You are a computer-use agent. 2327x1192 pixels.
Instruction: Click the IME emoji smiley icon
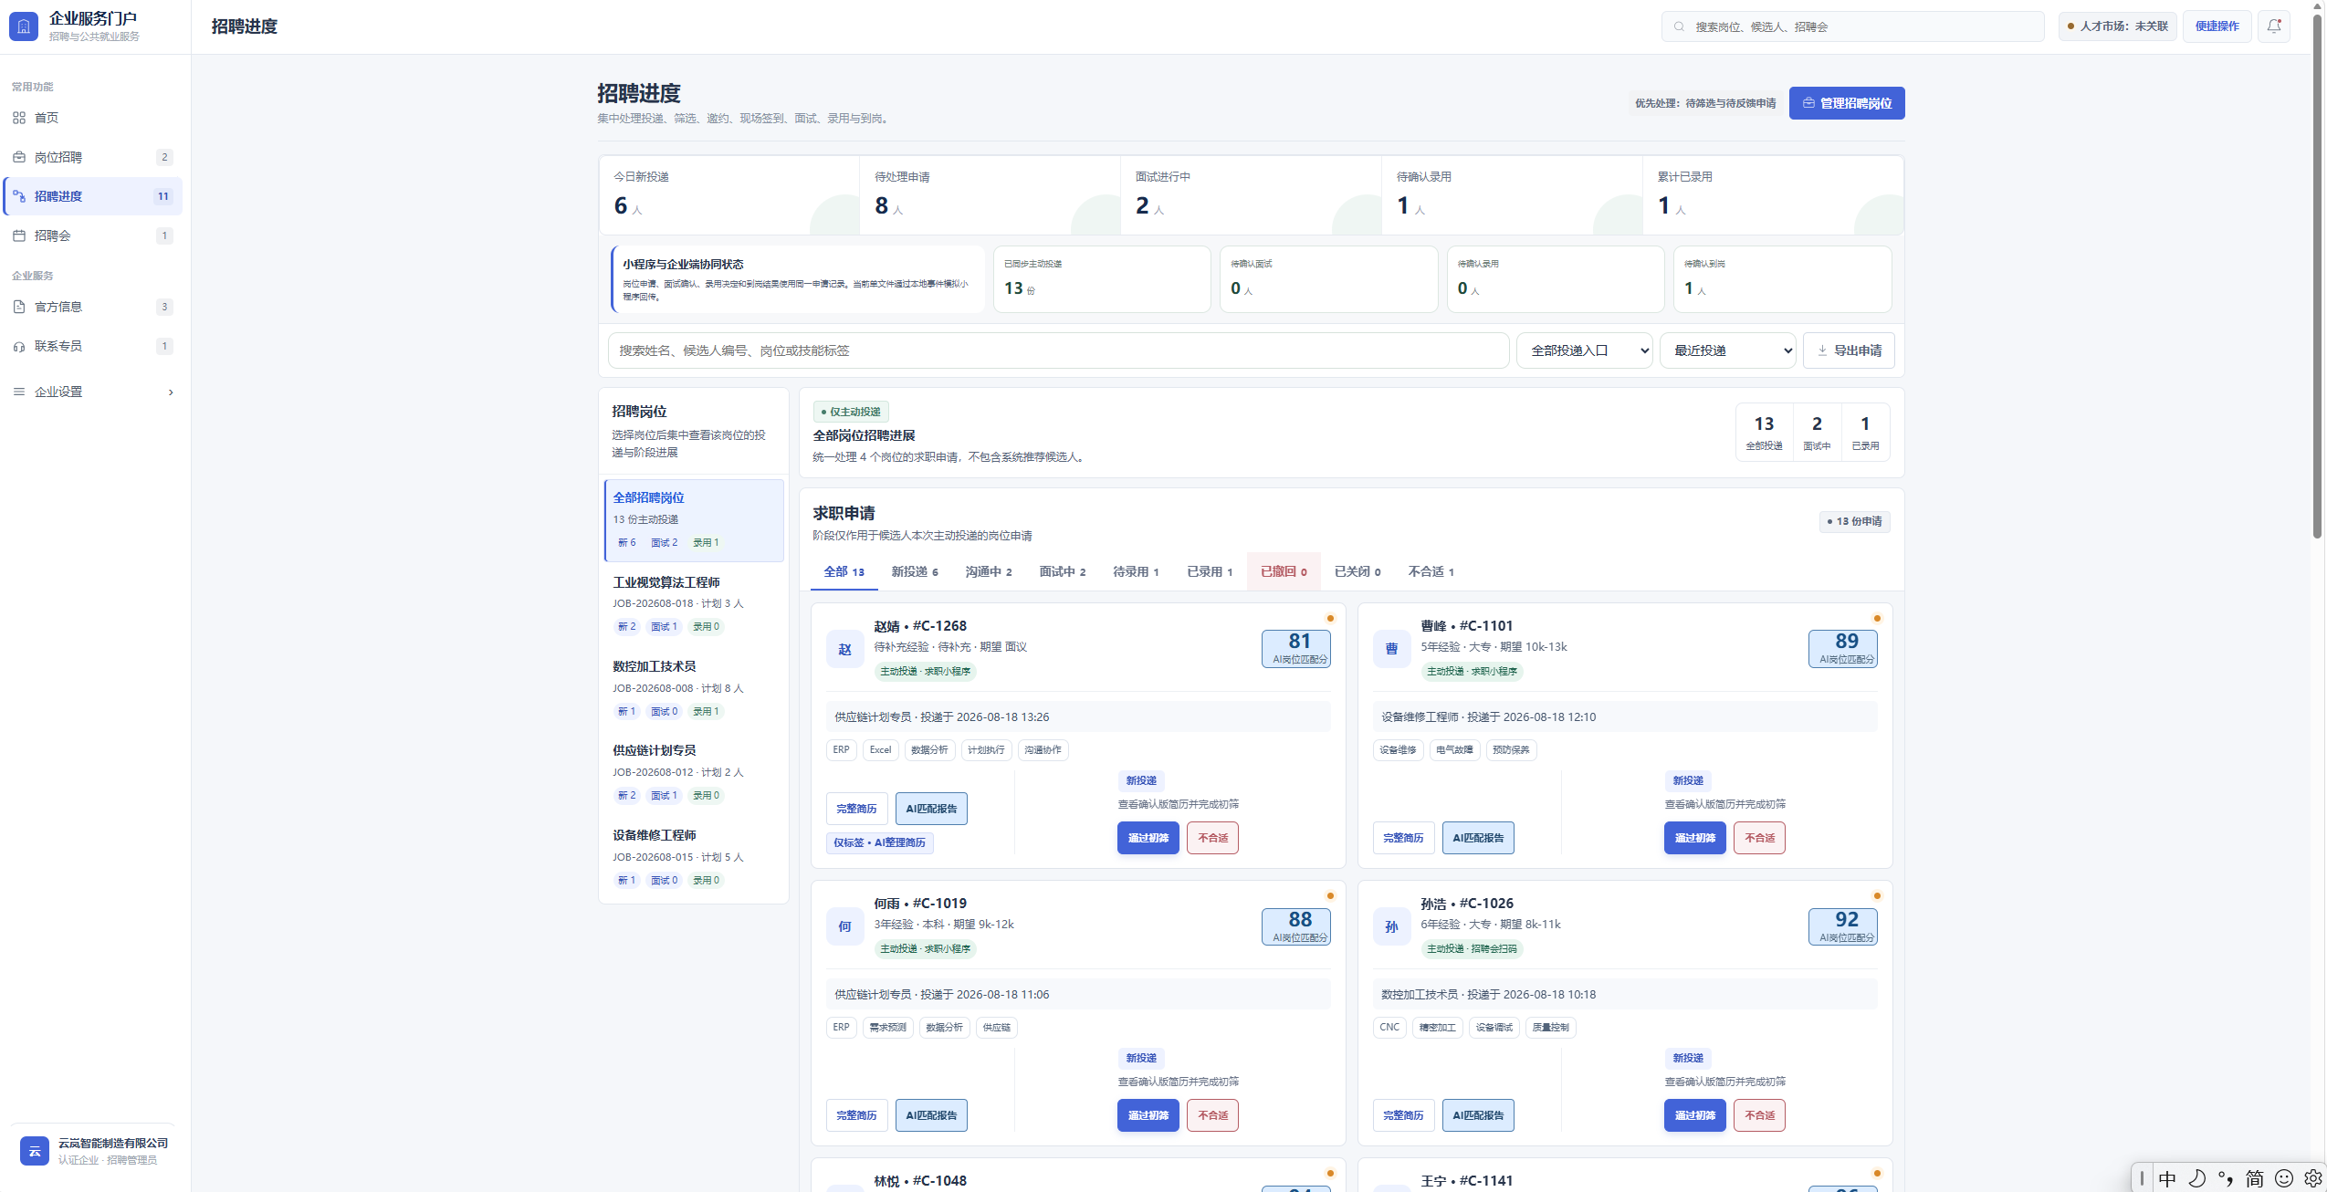2284,1178
